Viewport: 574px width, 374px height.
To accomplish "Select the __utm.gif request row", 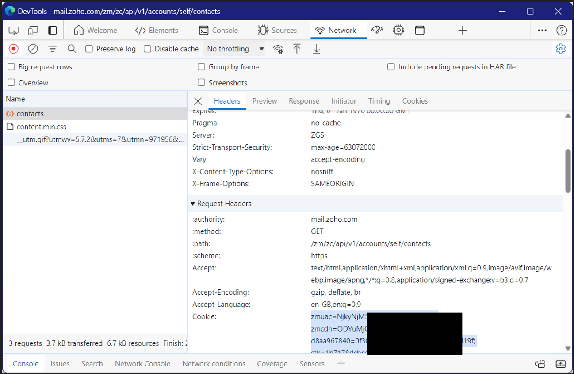I will (95, 139).
